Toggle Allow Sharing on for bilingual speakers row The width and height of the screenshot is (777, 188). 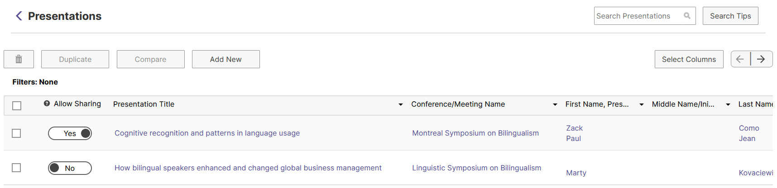pyautogui.click(x=70, y=168)
